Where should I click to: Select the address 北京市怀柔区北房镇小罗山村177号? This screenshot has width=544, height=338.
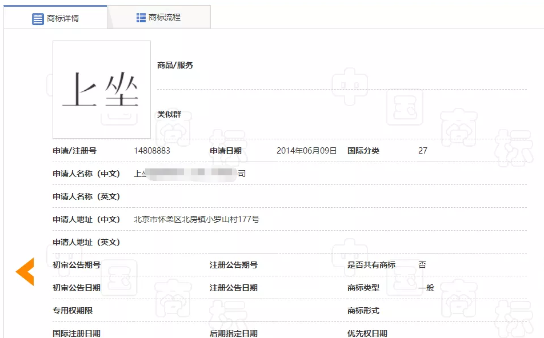(197, 219)
